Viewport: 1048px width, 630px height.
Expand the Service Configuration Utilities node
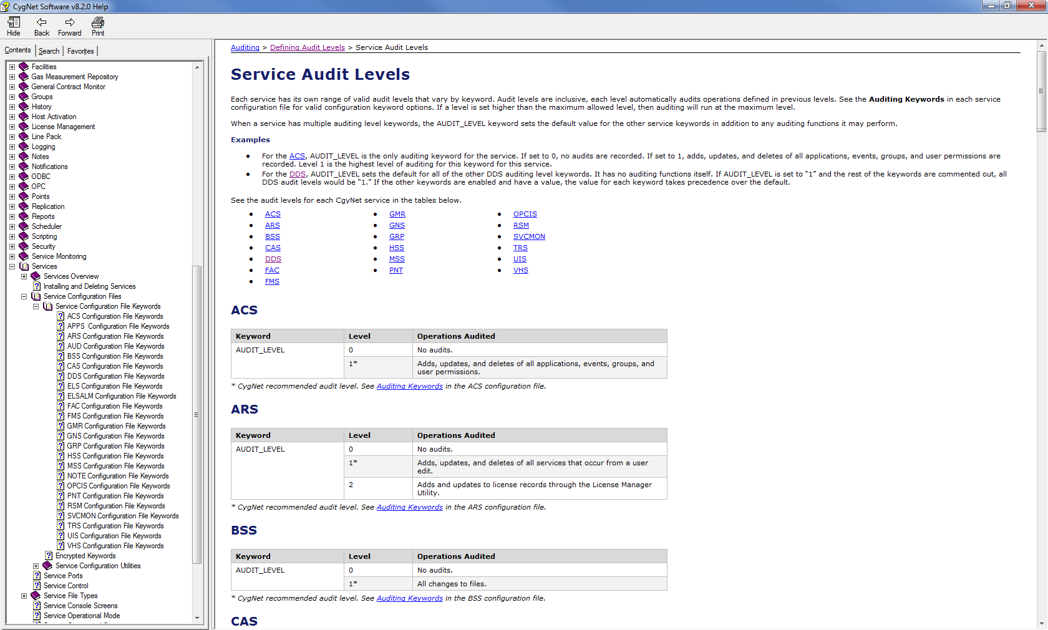[36, 566]
